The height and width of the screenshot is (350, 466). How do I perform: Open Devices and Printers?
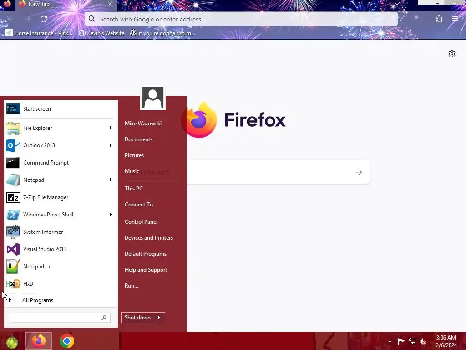[149, 238]
